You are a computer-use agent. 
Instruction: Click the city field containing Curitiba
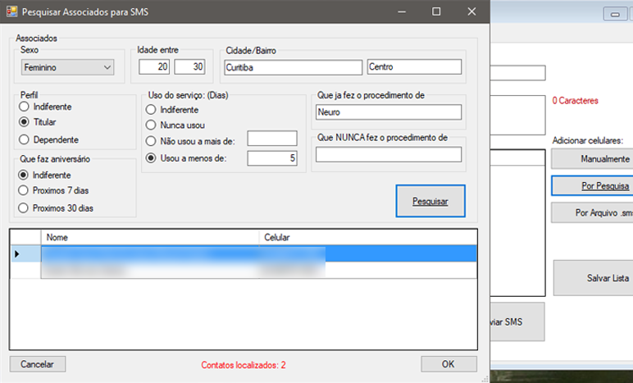[293, 67]
